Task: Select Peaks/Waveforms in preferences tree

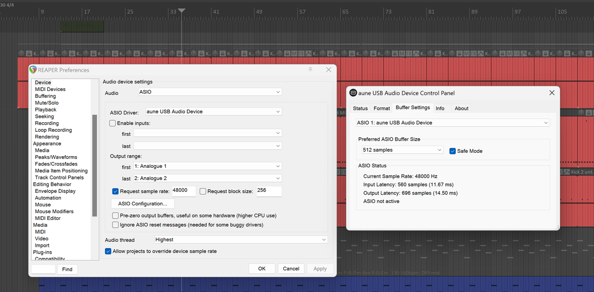Action: 56,157
